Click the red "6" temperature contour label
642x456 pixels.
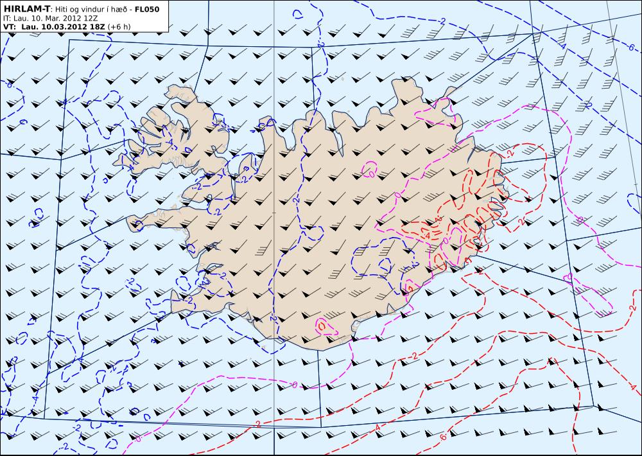coord(443,437)
